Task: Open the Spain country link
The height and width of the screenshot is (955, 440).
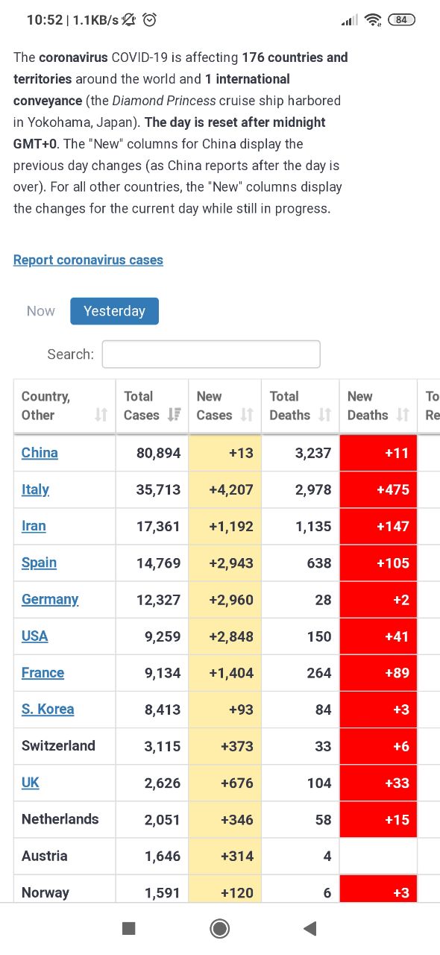Action: tap(39, 563)
